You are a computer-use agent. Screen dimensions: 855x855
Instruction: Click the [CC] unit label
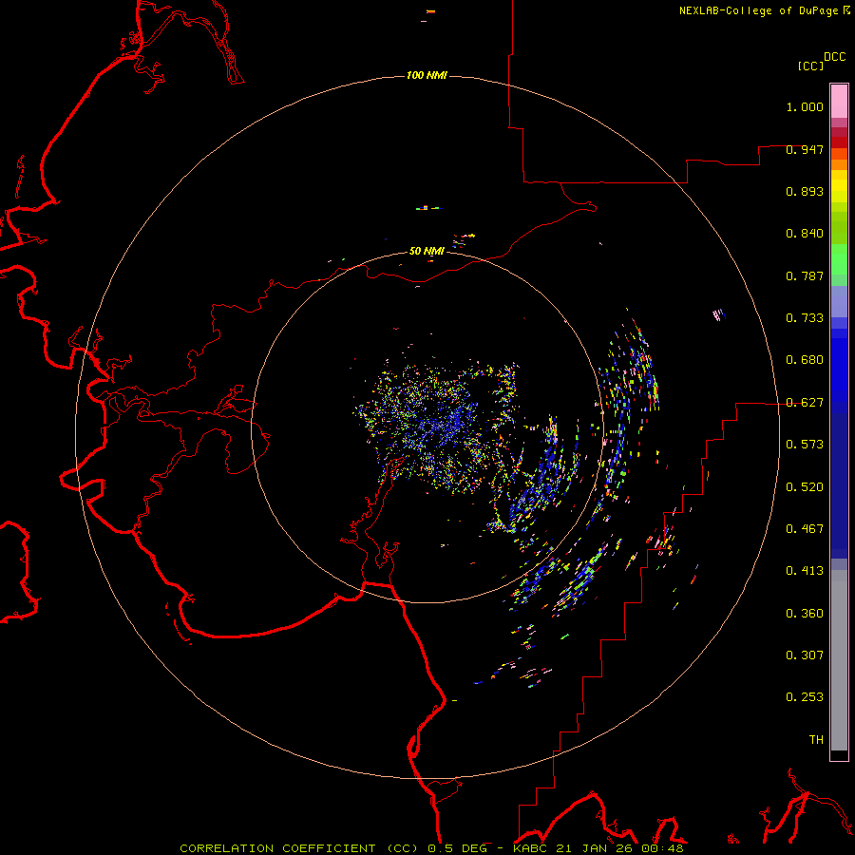810,66
